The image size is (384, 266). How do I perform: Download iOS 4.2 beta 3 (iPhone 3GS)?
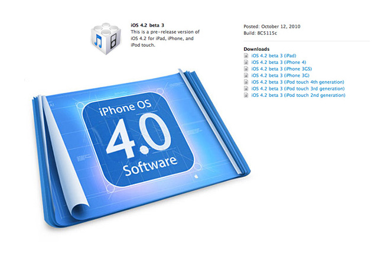click(x=278, y=69)
